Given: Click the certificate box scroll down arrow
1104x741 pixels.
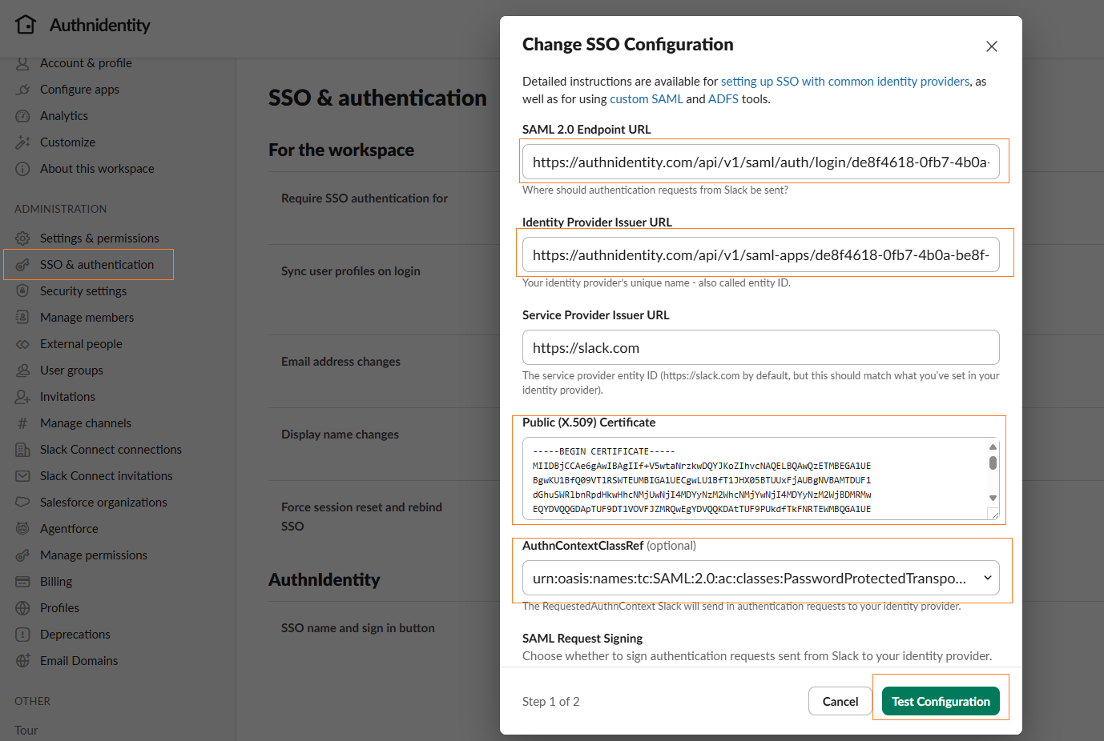Looking at the screenshot, I should click(x=993, y=499).
